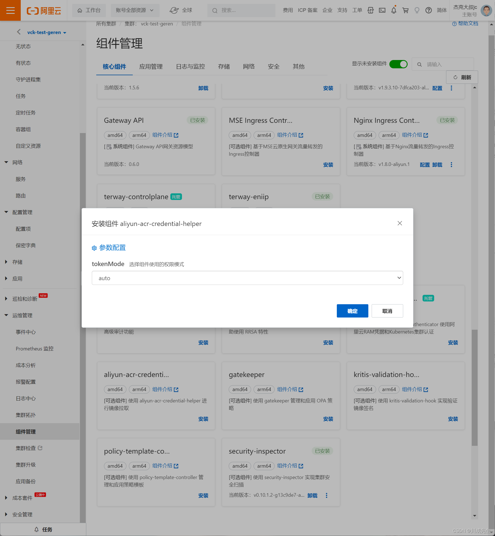Click the search magnifier in top bar
The height and width of the screenshot is (536, 495).
pos(215,11)
